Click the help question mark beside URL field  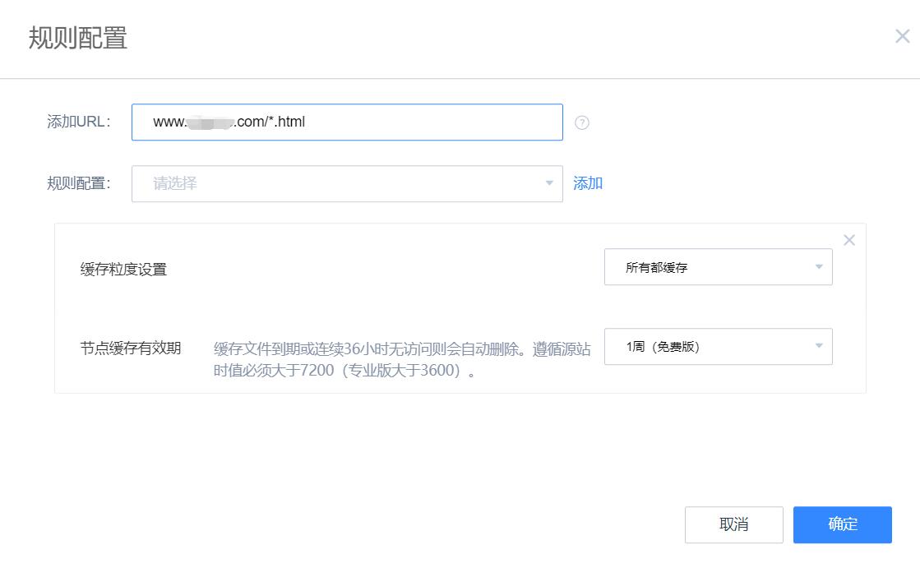pos(582,123)
